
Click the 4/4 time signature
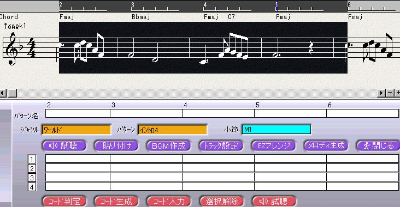pos(32,48)
